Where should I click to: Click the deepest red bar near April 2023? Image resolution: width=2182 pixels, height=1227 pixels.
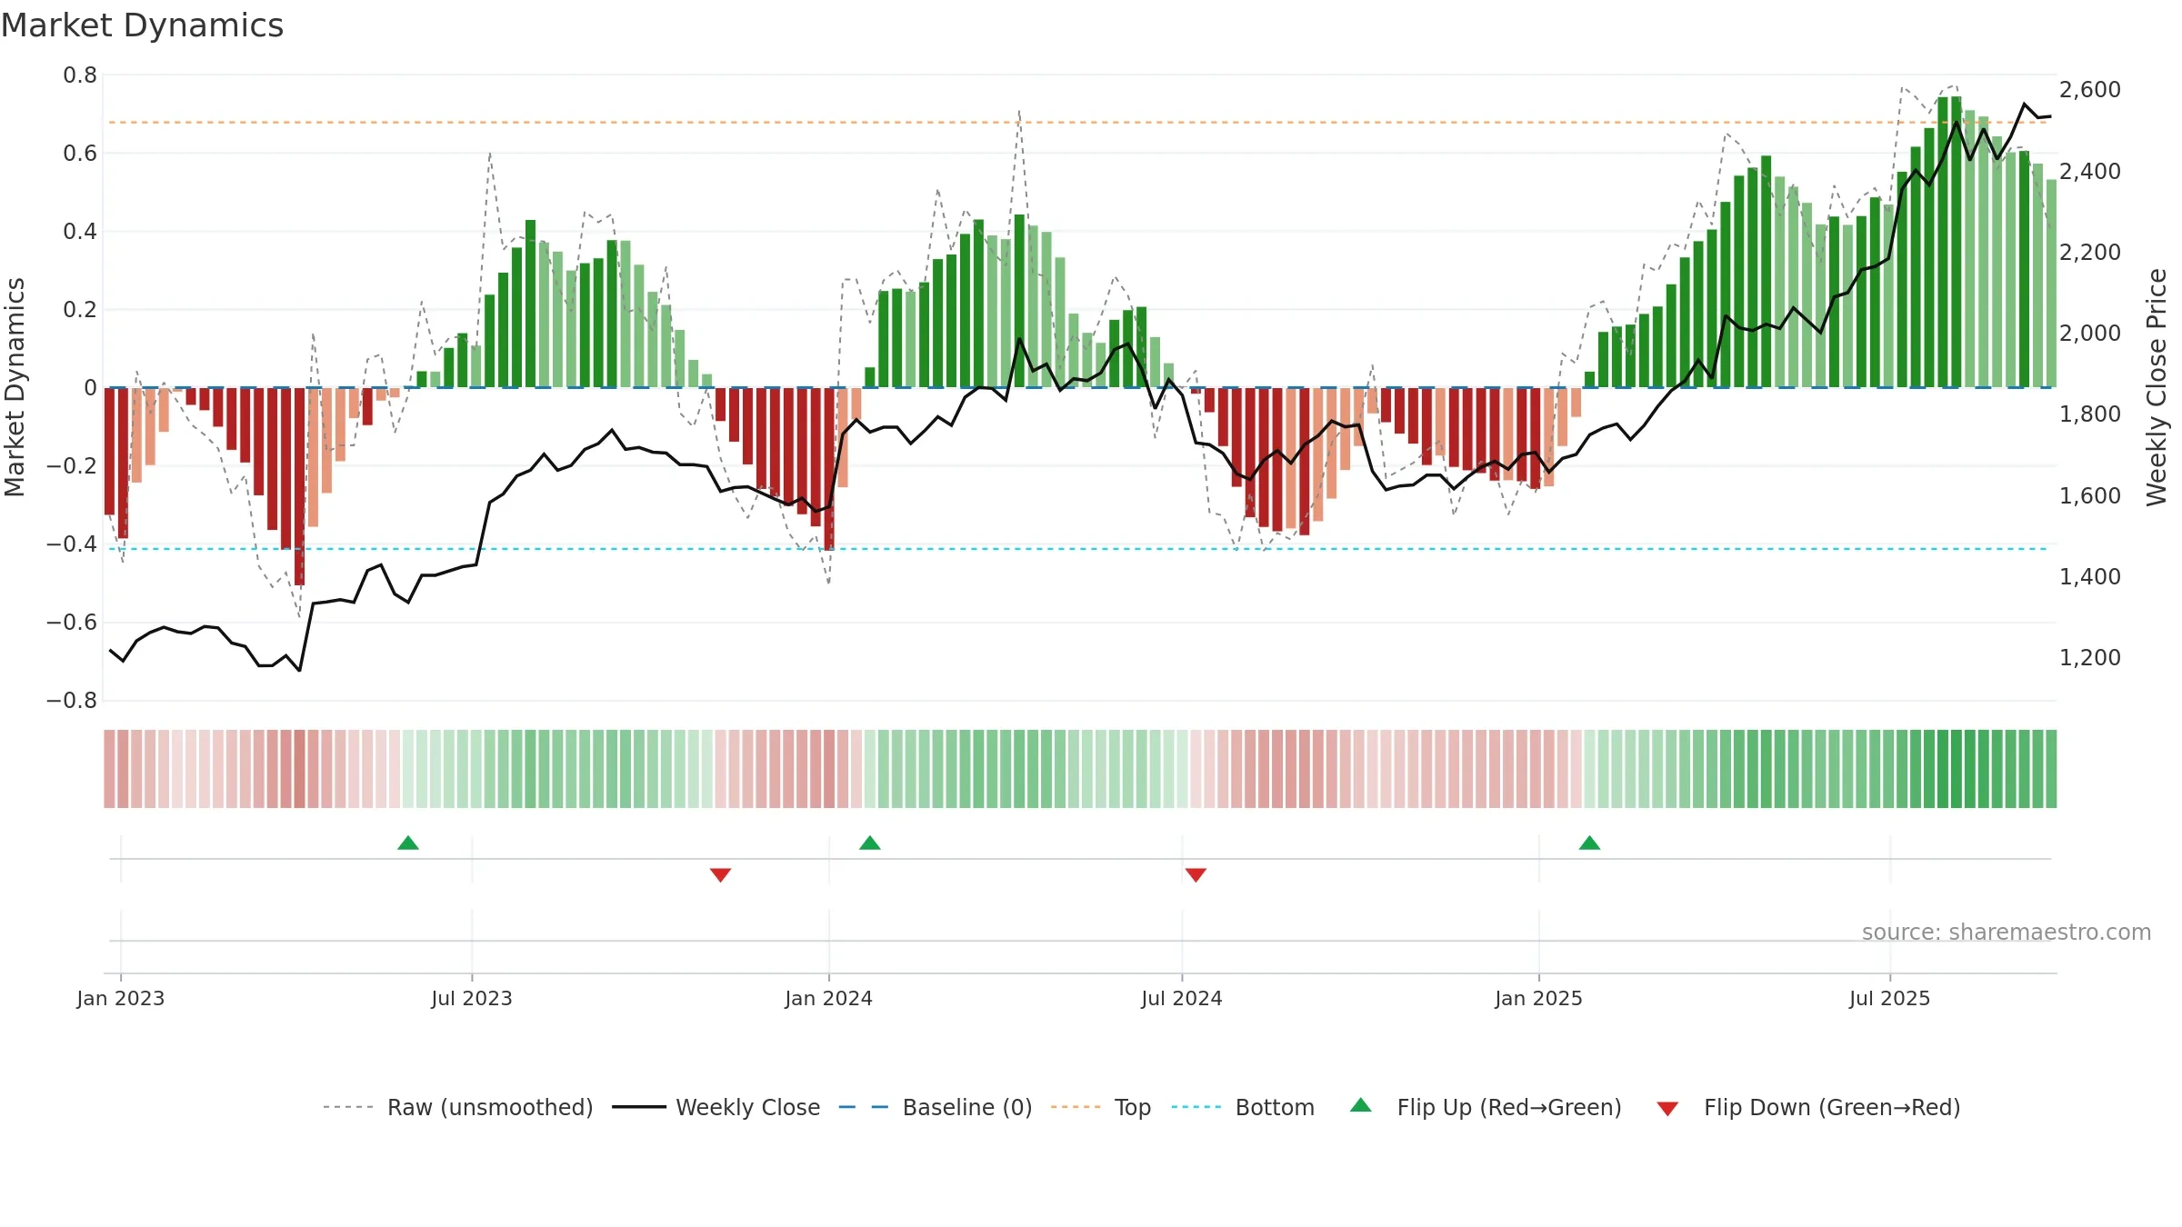click(299, 486)
